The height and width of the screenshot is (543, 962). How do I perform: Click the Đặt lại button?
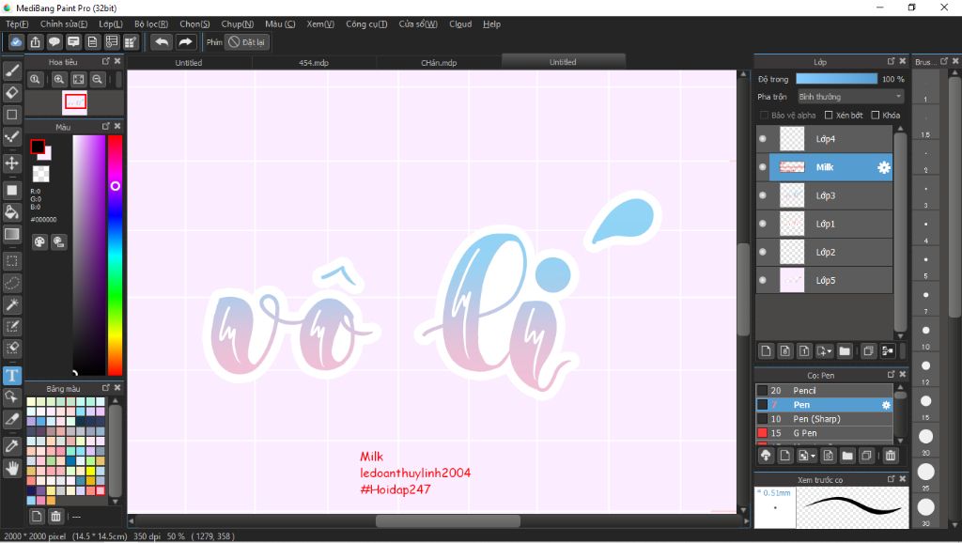(x=247, y=42)
